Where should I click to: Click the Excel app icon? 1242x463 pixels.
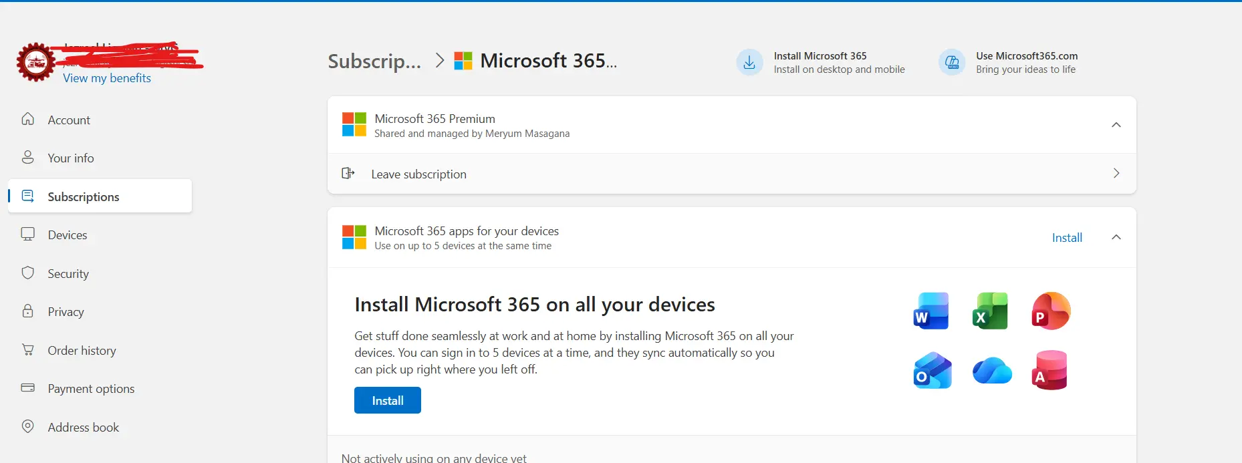(x=990, y=311)
